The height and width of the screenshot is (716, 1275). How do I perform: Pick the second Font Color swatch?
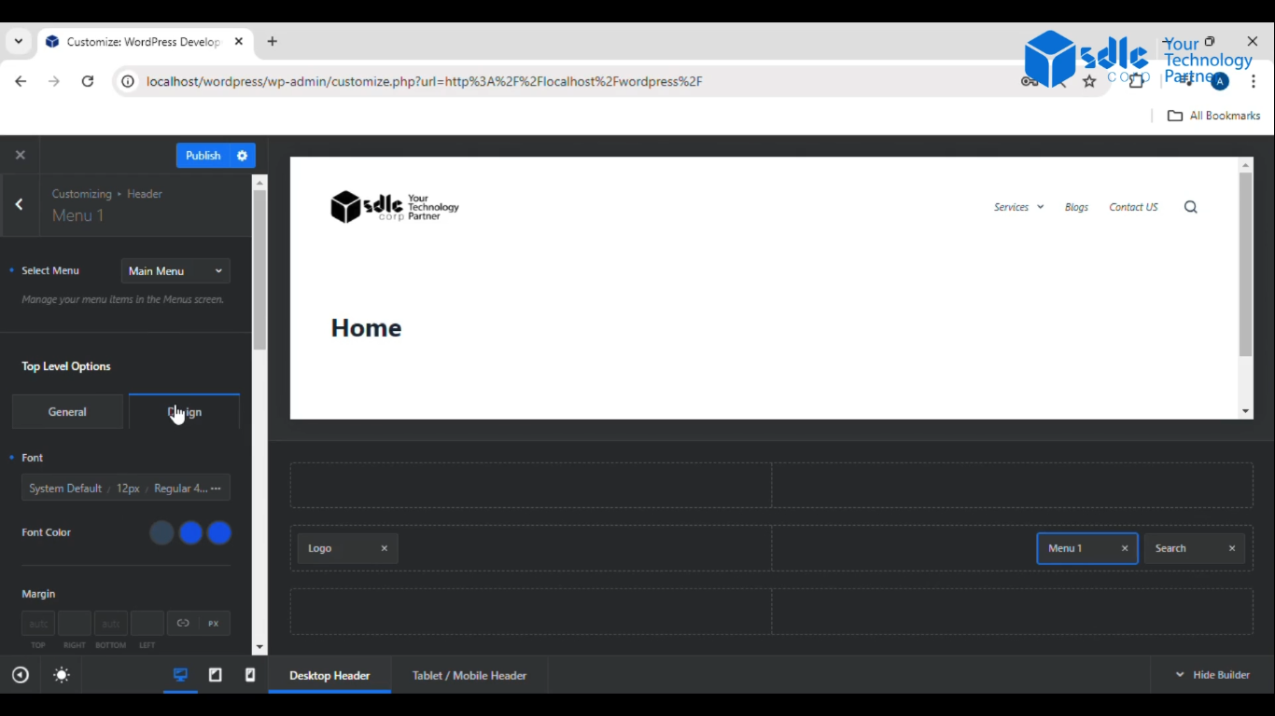[190, 533]
